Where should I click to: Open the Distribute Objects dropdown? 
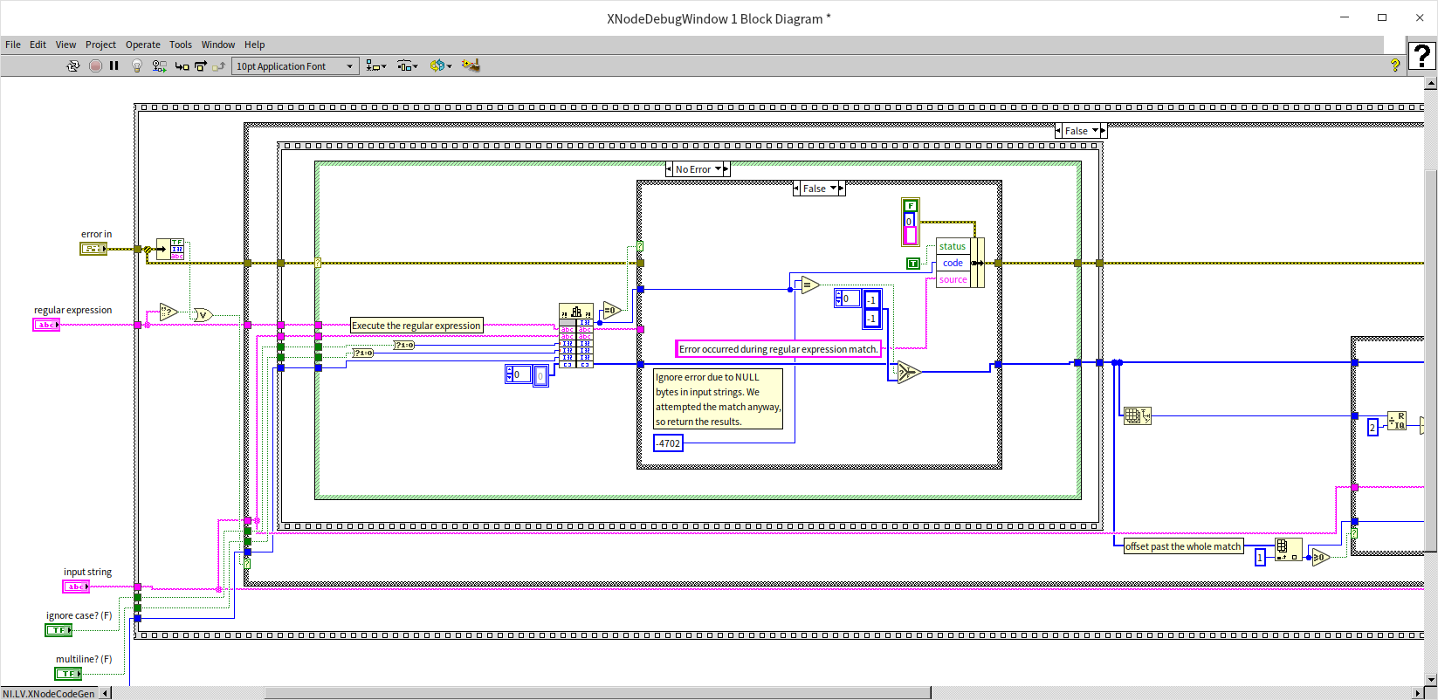pos(408,65)
